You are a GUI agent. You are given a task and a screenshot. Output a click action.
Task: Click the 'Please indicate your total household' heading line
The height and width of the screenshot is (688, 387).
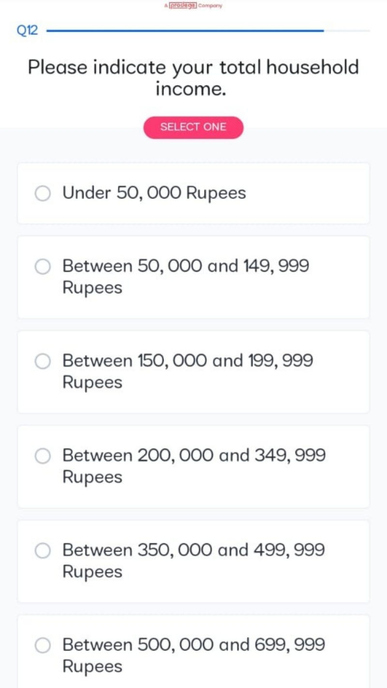[193, 67]
